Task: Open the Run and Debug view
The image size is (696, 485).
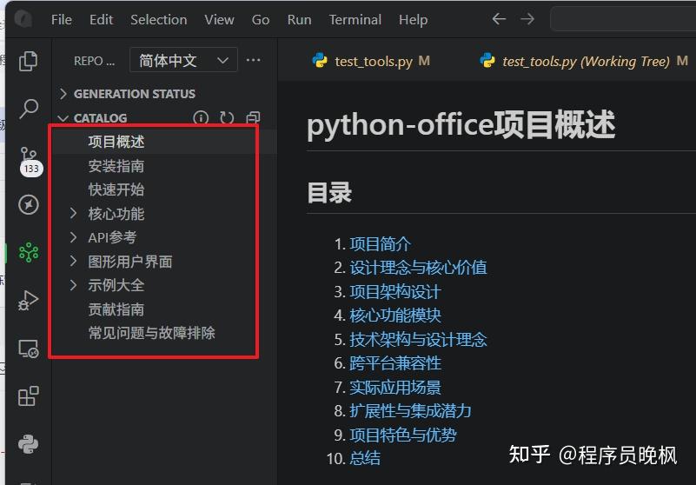Action: click(29, 301)
